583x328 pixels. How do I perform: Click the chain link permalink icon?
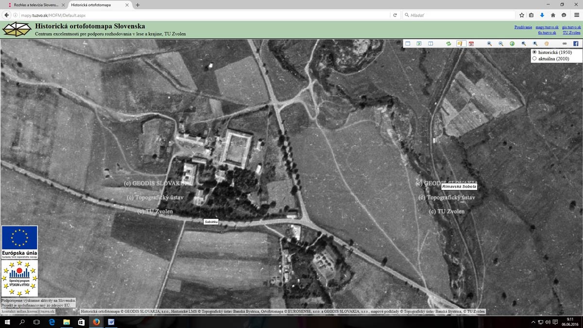[x=564, y=44]
